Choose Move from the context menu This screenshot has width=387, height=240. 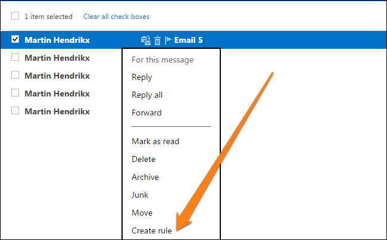142,213
